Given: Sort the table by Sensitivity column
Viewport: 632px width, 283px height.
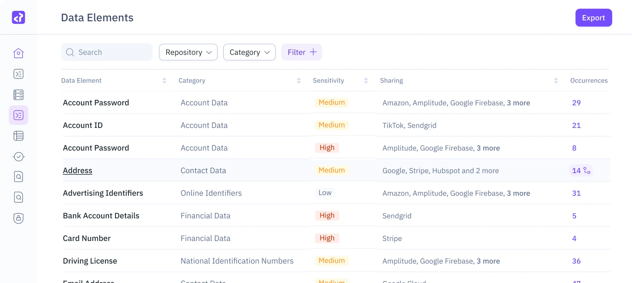Looking at the screenshot, I should point(366,80).
